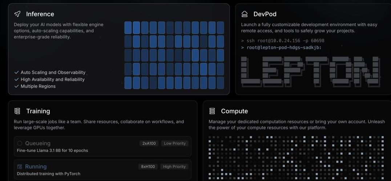Image resolution: width=391 pixels, height=181 pixels.
Task: Click 'Distributed training with PyTorch' text
Action: point(49,174)
